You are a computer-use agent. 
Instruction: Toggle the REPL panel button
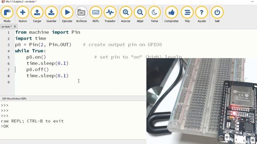[x=96, y=14]
